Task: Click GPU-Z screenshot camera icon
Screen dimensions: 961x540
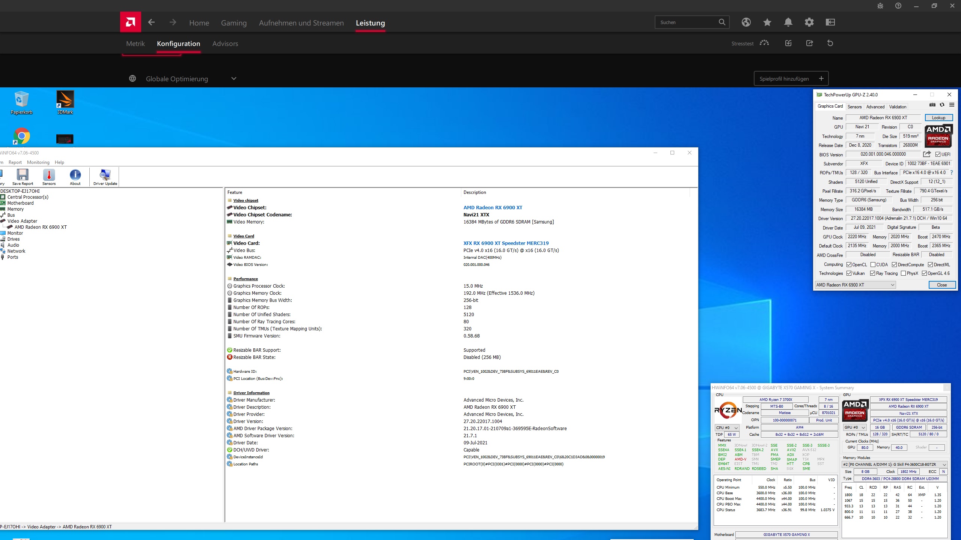Action: click(x=932, y=105)
